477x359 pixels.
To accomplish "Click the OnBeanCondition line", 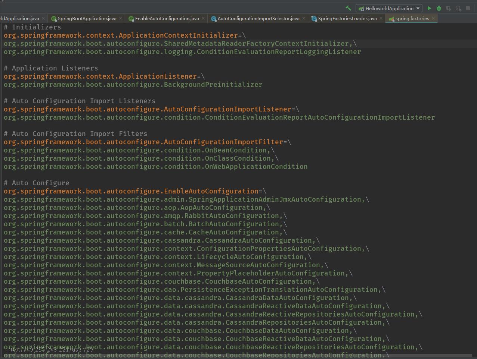I will (x=139, y=150).
